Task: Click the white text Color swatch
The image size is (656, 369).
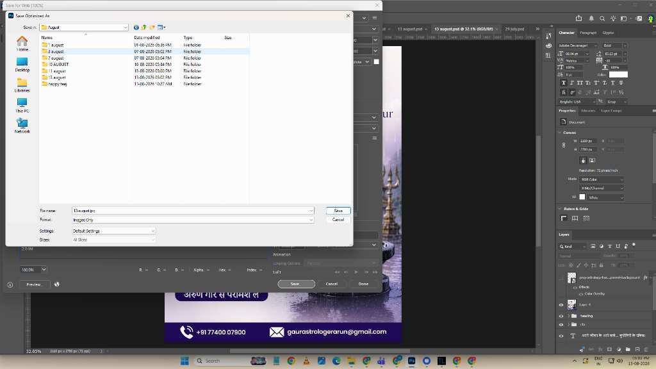Action: (618, 74)
